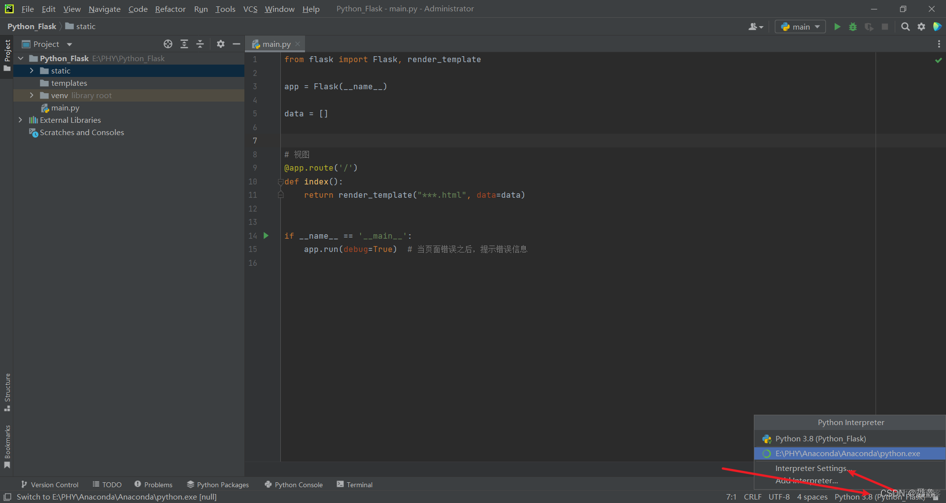
Task: Open the TODO tool window
Action: [x=107, y=485]
